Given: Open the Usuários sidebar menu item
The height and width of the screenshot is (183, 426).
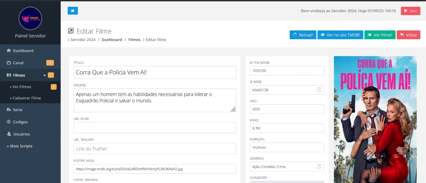Looking at the screenshot, I should [x=30, y=134].
